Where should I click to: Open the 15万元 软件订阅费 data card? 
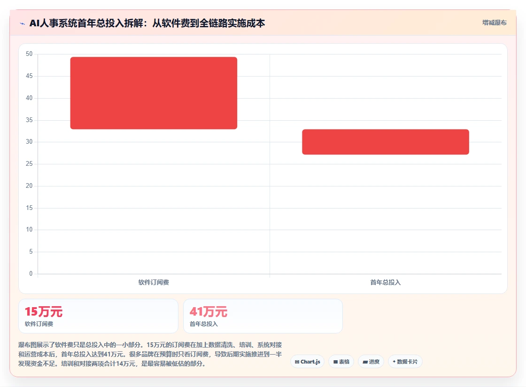(98, 316)
